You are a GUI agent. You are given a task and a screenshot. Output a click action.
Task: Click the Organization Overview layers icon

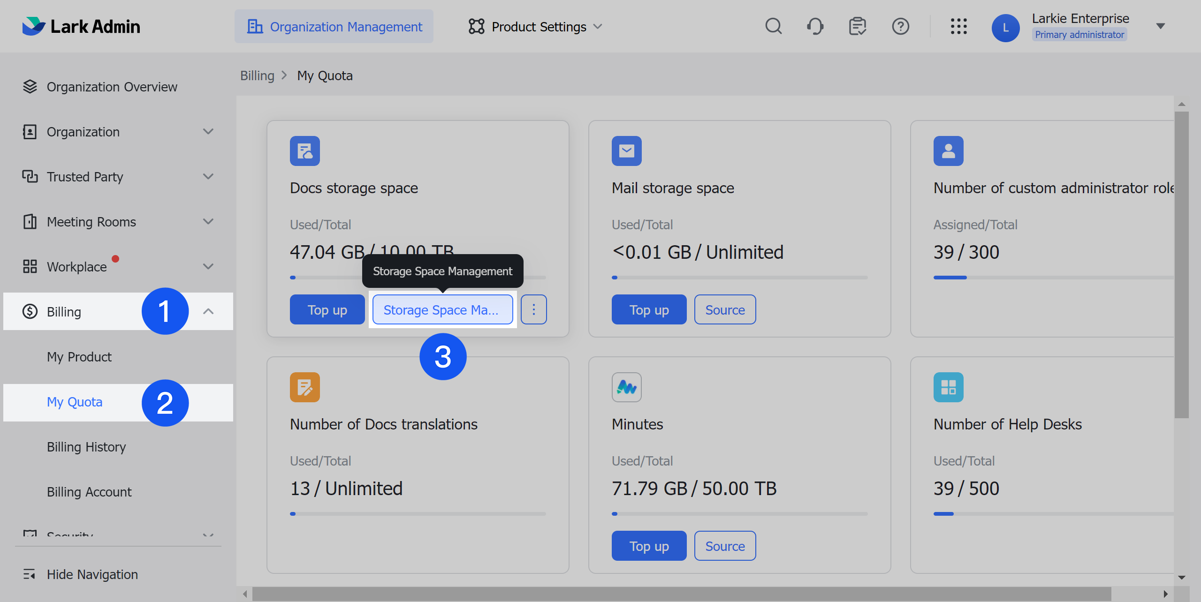[x=30, y=87]
